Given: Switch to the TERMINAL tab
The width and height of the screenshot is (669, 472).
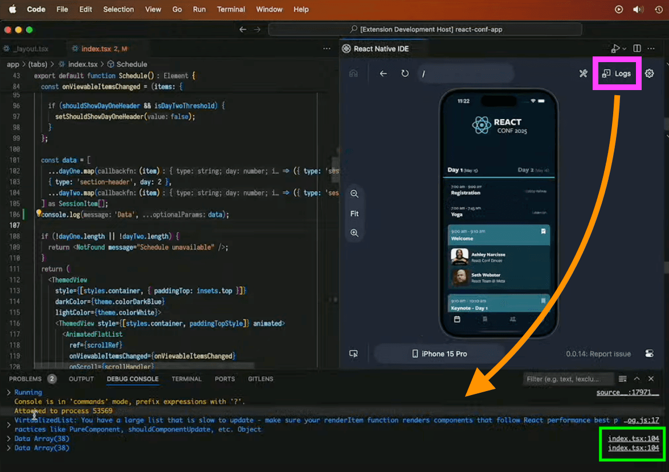Looking at the screenshot, I should tap(186, 379).
